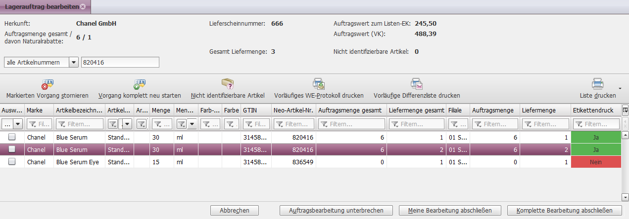Click the Liste drucken printer icon
Image resolution: width=629 pixels, height=219 pixels.
point(598,83)
